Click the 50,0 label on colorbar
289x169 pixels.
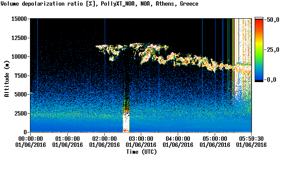pos(273,20)
